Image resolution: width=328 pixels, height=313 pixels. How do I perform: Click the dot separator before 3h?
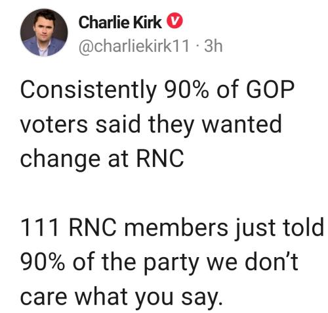tap(197, 47)
